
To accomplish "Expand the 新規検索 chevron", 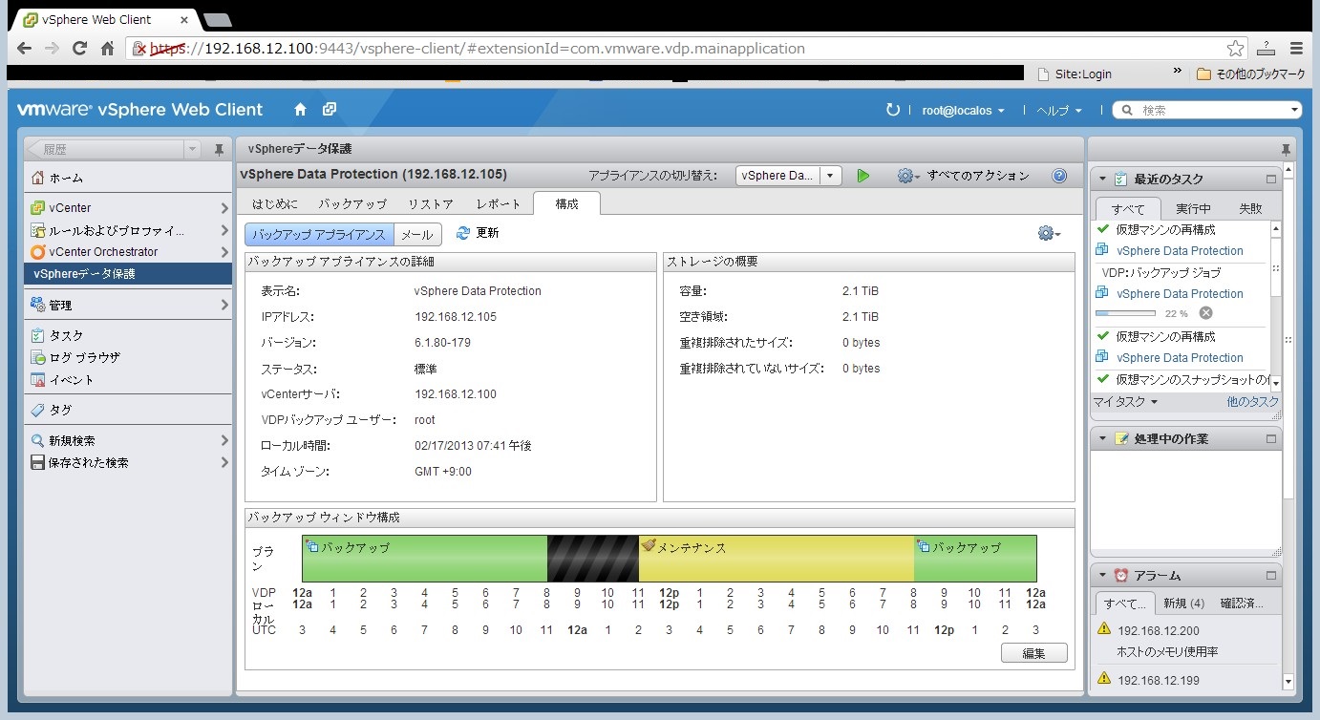I will click(x=224, y=440).
